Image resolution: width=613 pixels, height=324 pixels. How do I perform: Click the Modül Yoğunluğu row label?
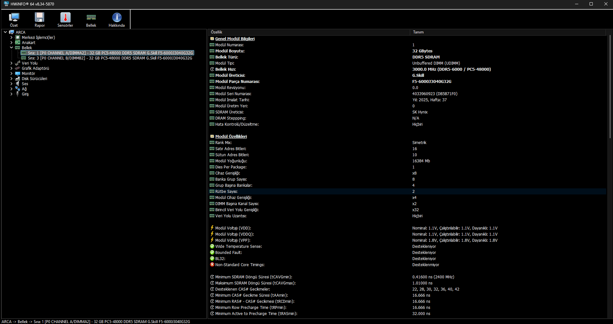coord(231,161)
